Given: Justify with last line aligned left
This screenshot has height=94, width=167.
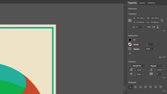Looking at the screenshot, I should coord(146,87).
